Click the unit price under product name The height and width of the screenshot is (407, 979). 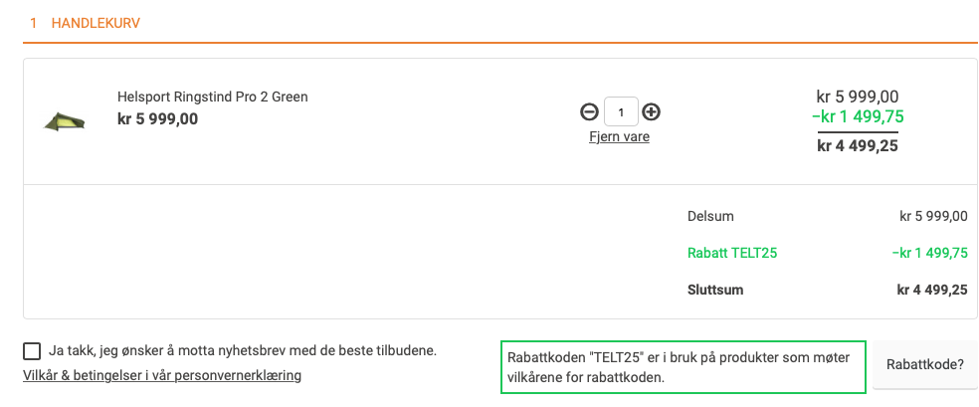click(x=157, y=118)
